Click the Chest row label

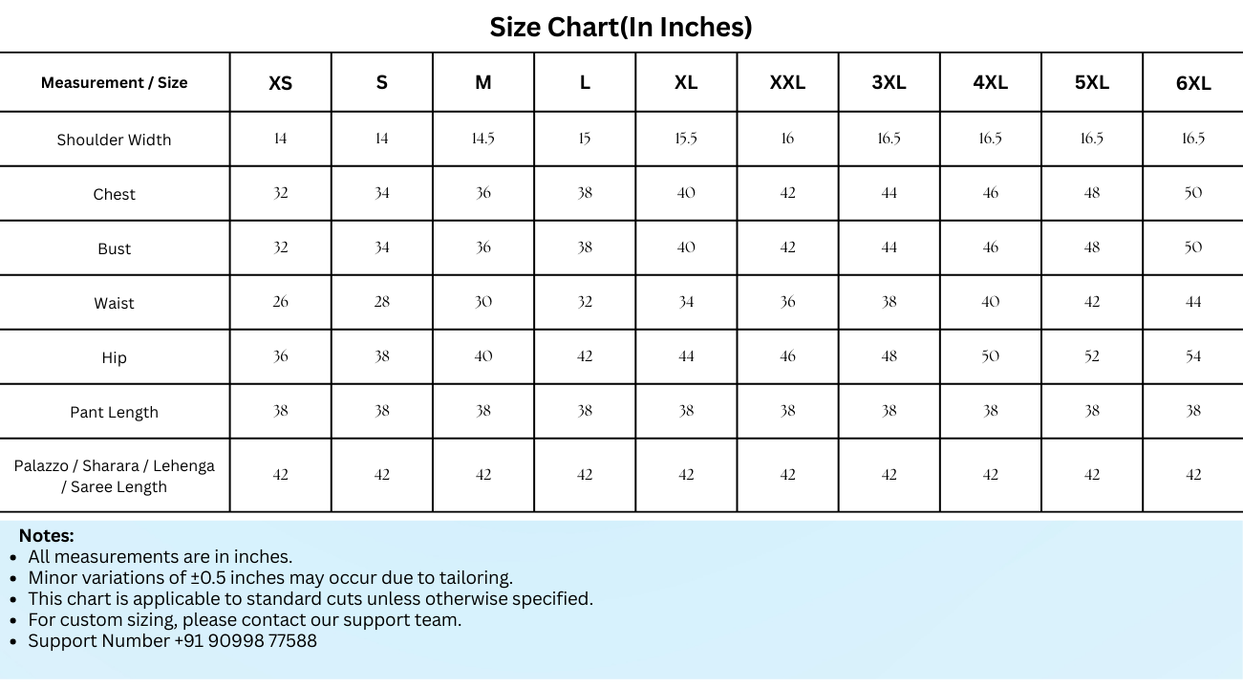click(115, 194)
